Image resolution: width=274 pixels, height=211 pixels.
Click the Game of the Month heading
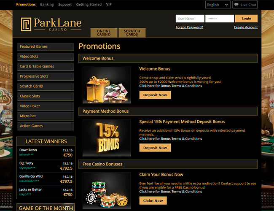(46, 208)
